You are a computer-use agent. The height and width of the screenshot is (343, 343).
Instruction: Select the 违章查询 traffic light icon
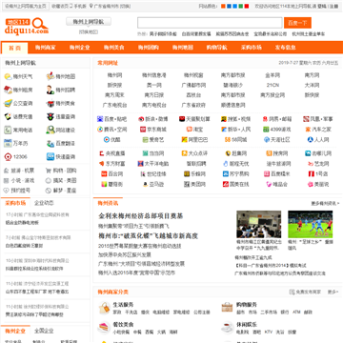click(50, 116)
